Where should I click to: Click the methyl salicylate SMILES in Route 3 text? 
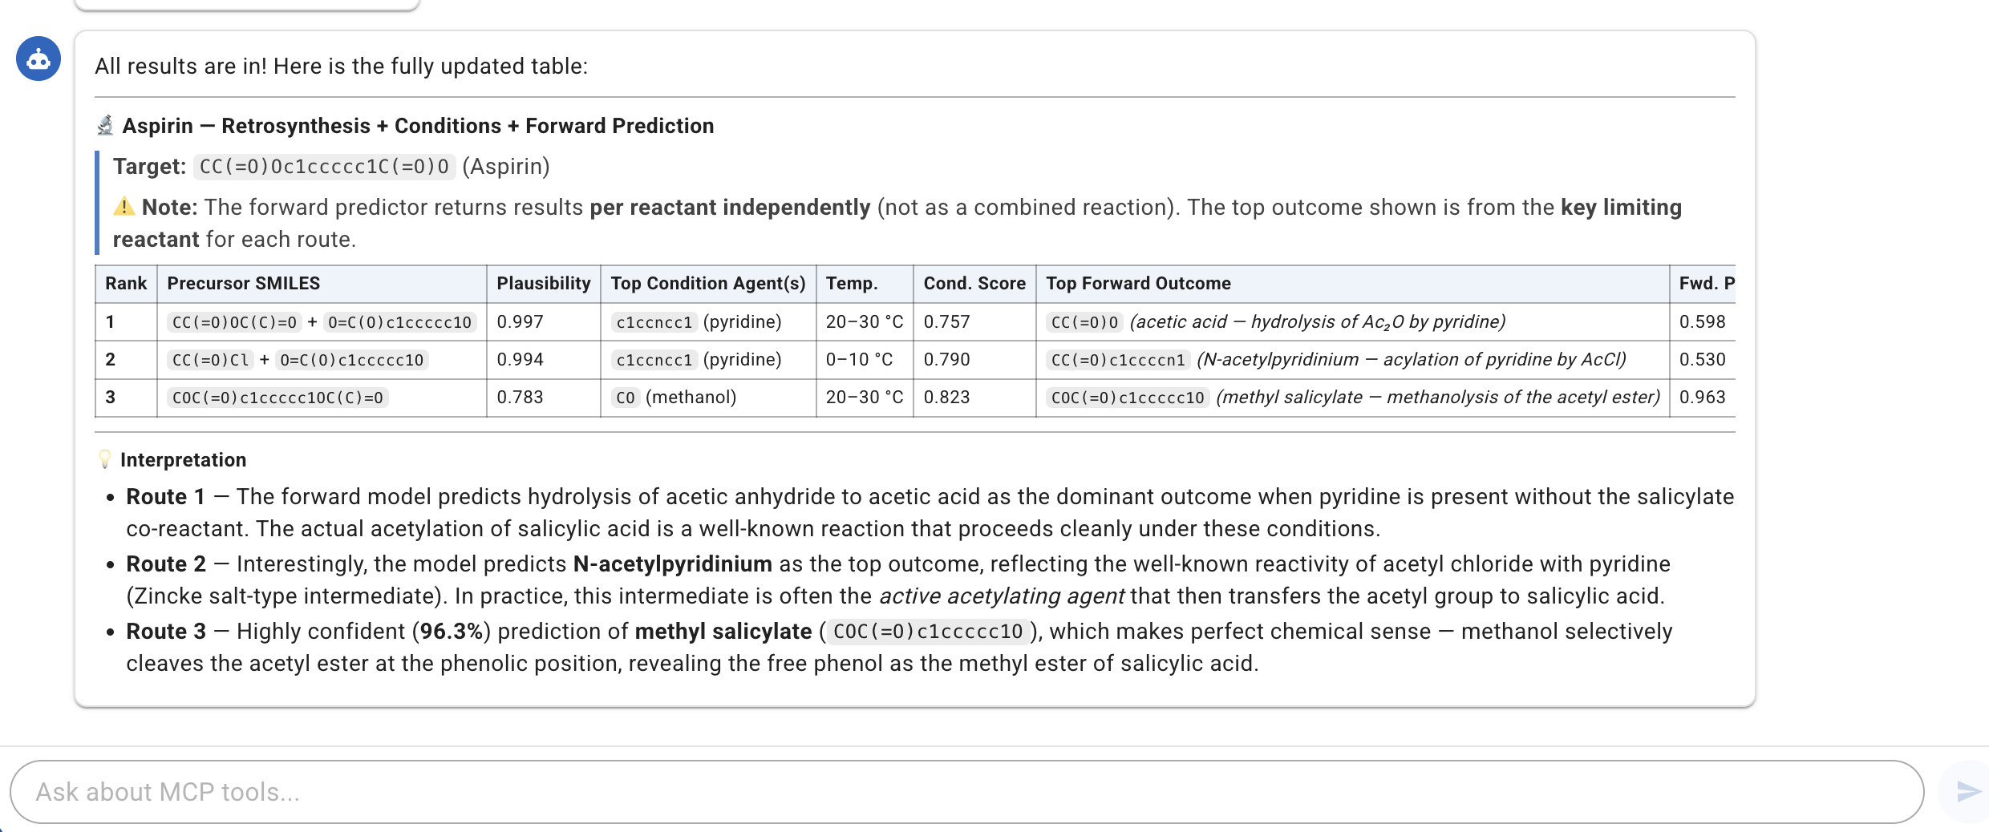click(x=927, y=632)
